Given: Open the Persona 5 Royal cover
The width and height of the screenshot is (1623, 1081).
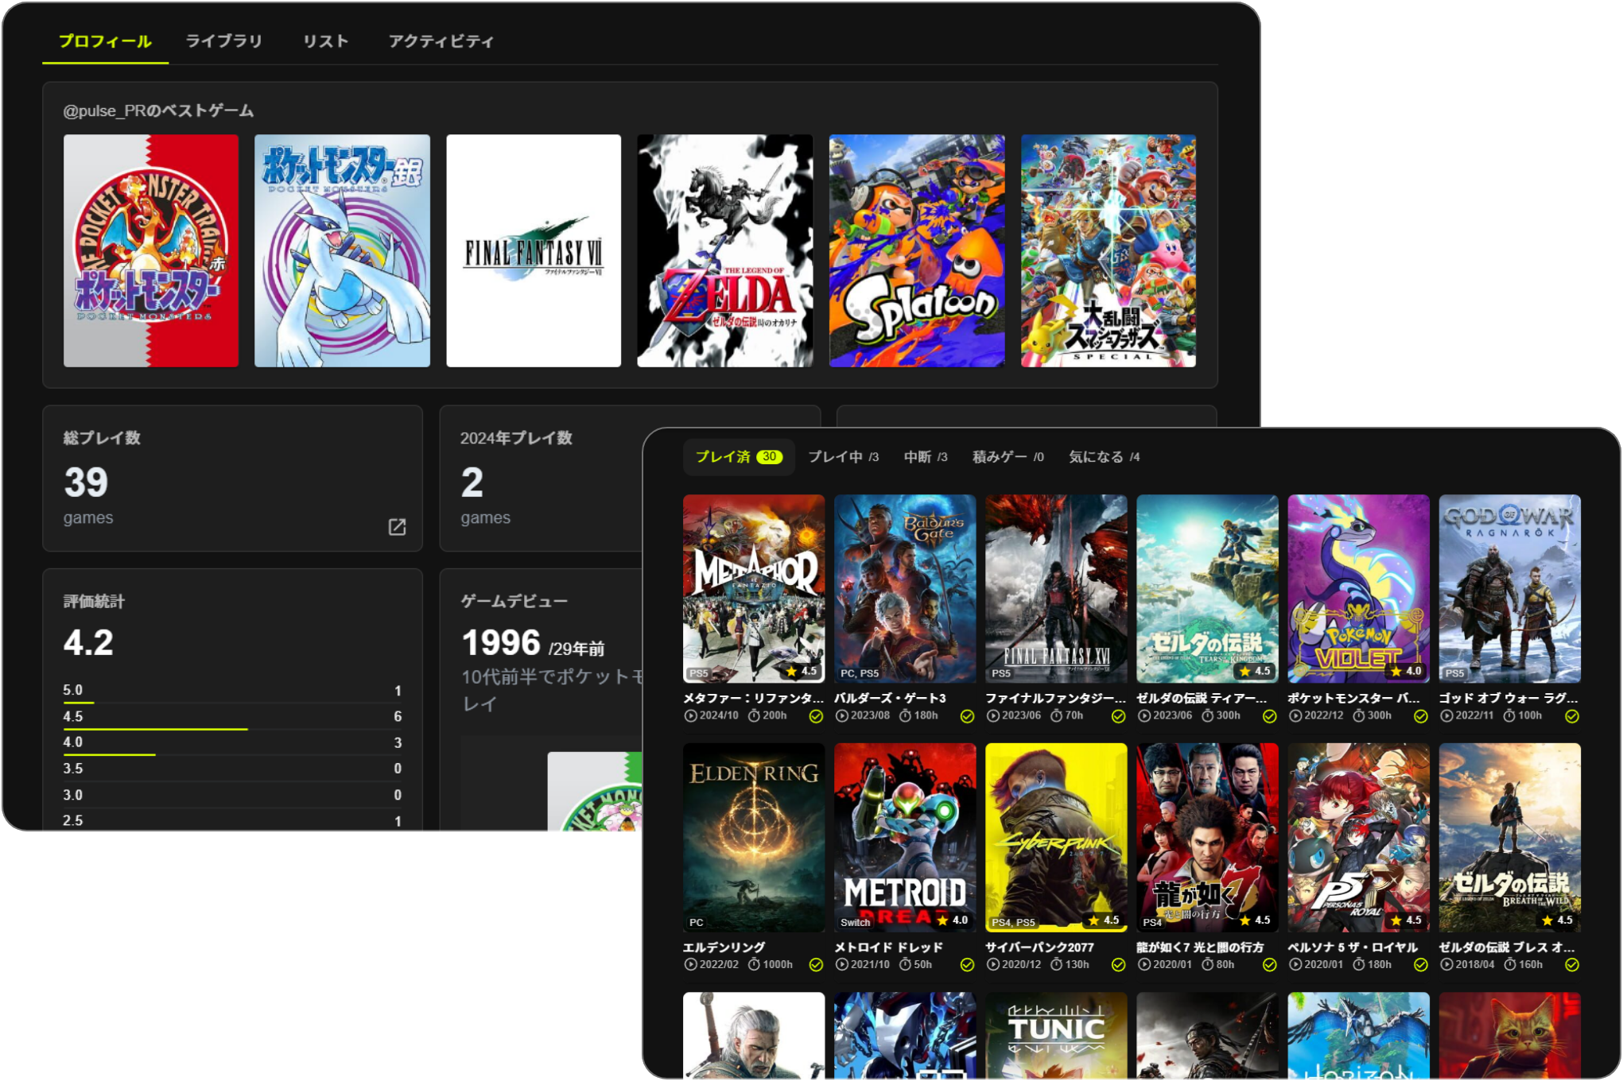Looking at the screenshot, I should pos(1359,838).
